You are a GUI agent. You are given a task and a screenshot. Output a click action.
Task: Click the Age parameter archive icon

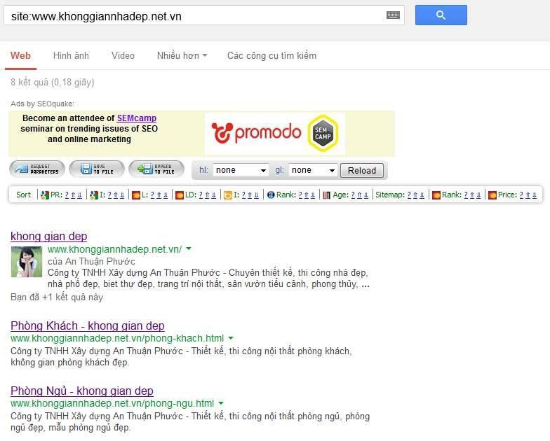(x=327, y=195)
